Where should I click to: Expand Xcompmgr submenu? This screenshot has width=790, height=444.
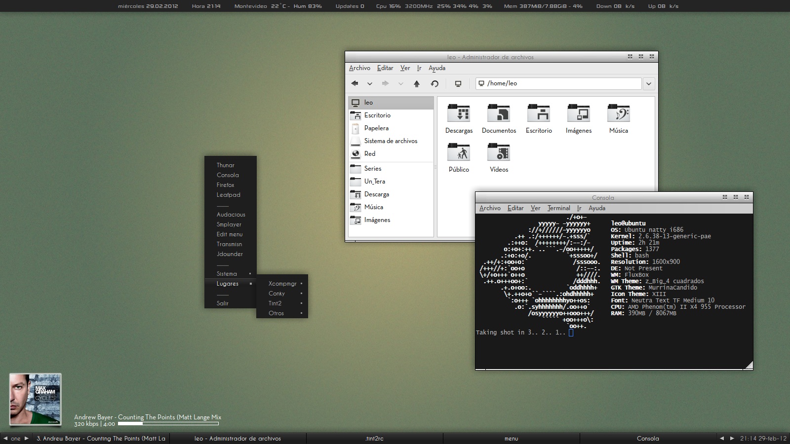click(282, 284)
